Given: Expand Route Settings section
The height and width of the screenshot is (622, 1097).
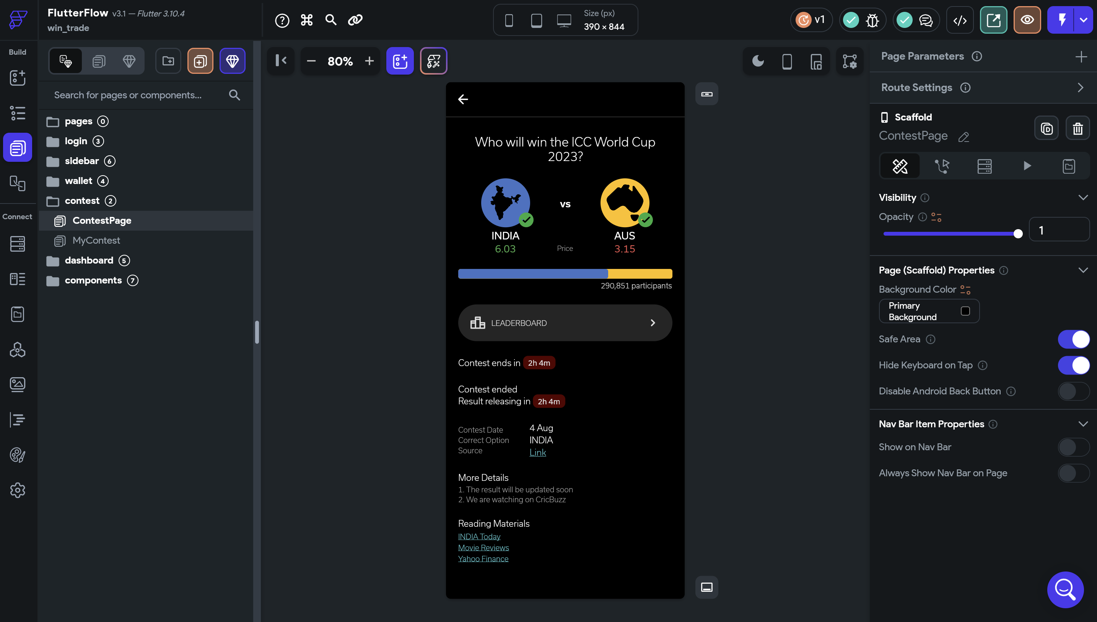Looking at the screenshot, I should (x=1081, y=88).
